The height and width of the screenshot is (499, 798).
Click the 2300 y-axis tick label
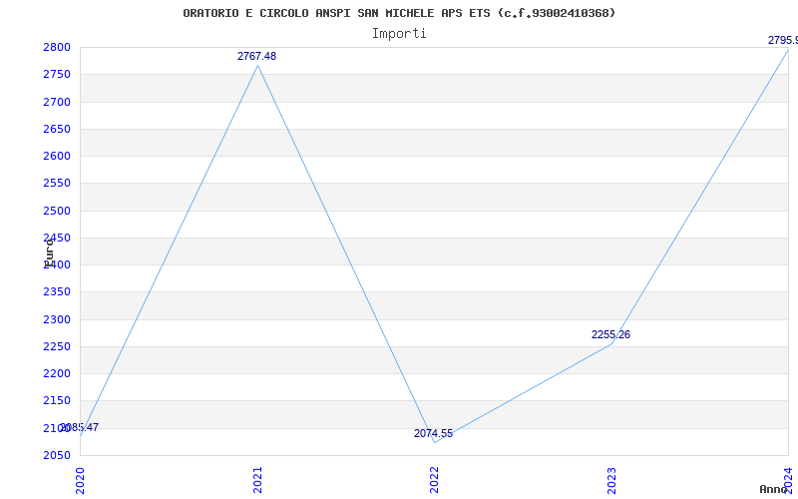(57, 319)
